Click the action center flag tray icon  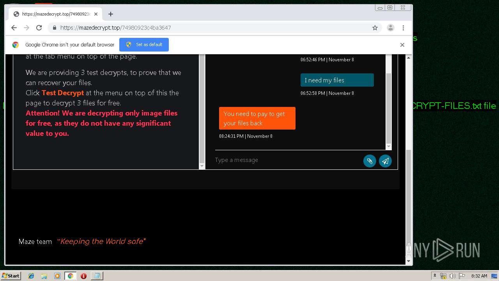(x=462, y=276)
